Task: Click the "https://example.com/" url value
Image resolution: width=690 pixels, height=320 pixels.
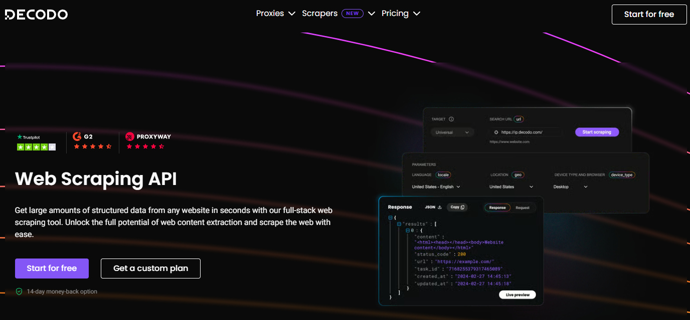Action: click(465, 261)
